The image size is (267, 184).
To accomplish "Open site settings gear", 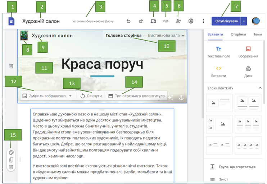I will click(x=191, y=21).
